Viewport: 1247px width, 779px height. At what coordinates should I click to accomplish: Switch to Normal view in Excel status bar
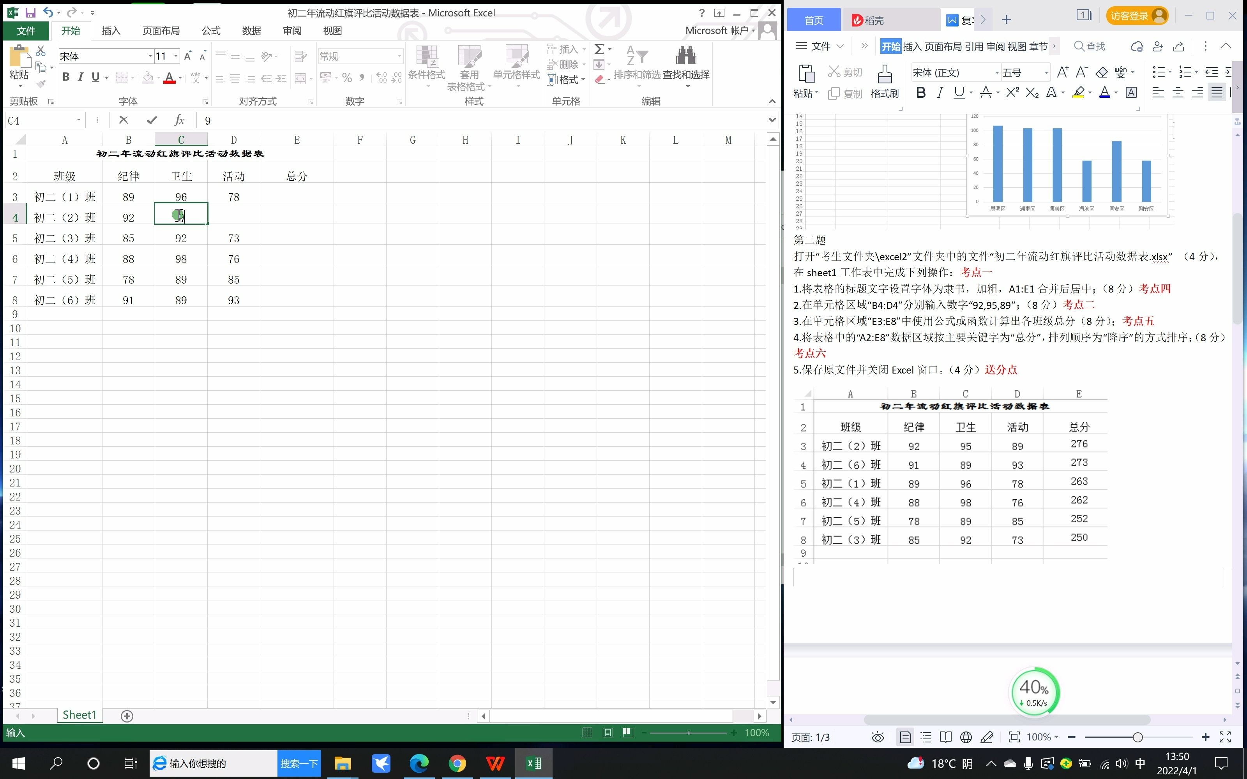click(587, 733)
